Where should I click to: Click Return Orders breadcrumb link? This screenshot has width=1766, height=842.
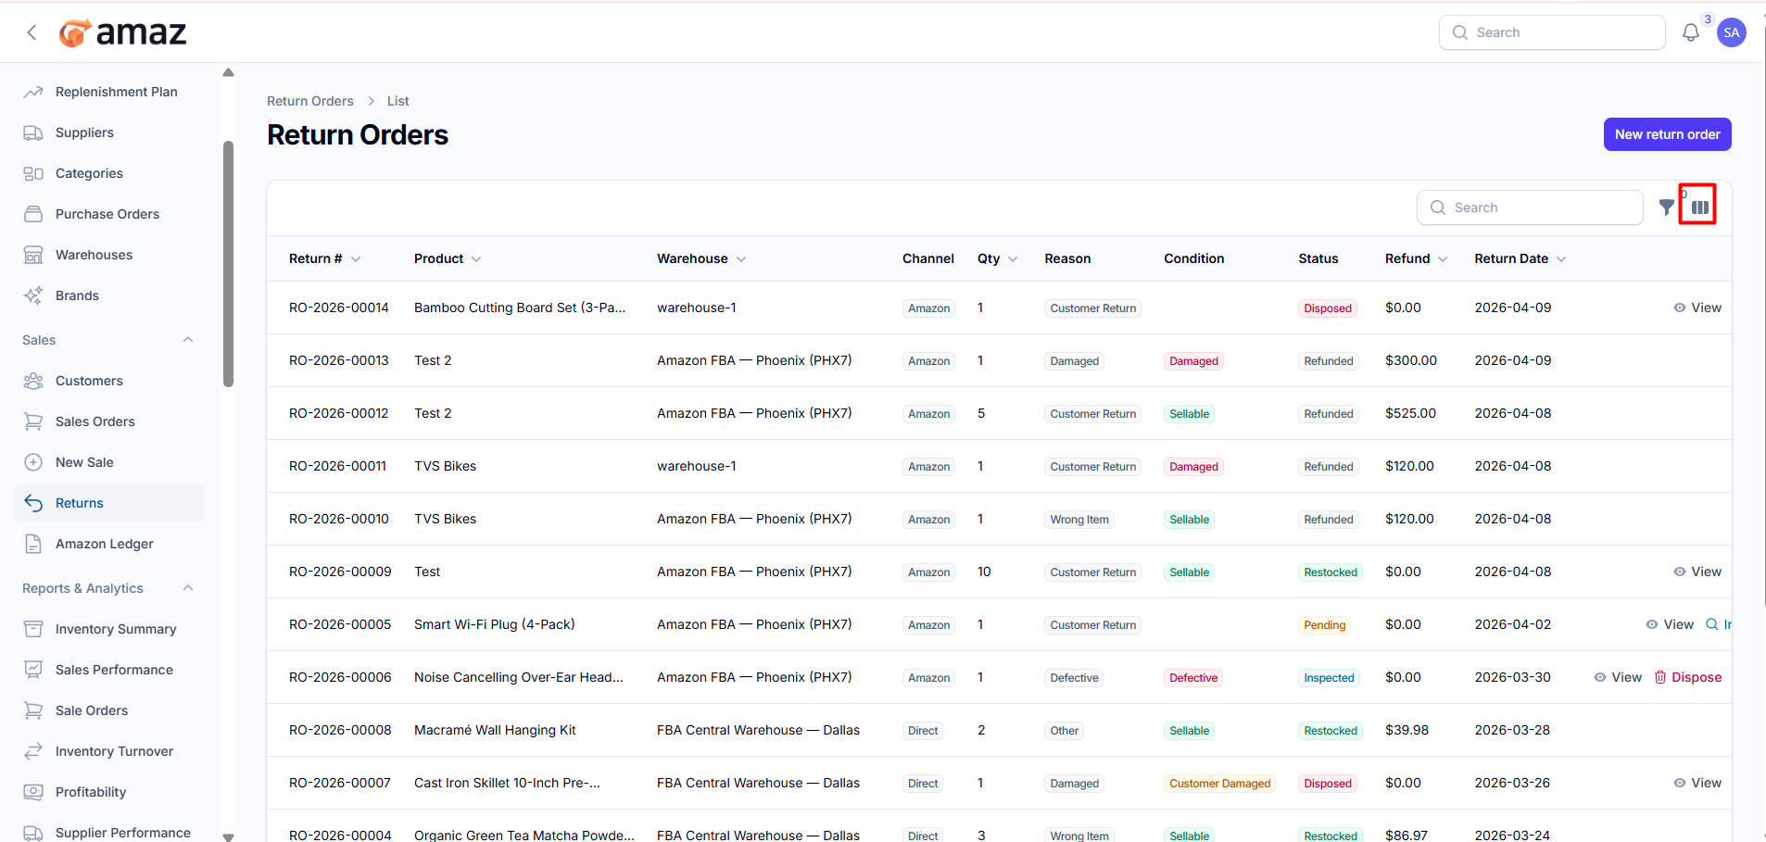(310, 101)
